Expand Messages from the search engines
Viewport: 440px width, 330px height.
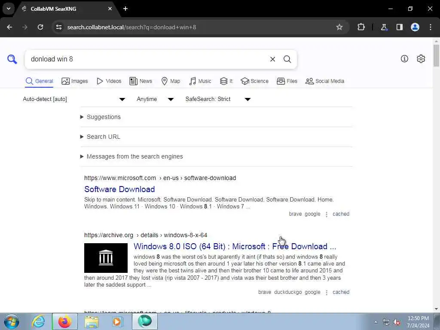click(131, 156)
